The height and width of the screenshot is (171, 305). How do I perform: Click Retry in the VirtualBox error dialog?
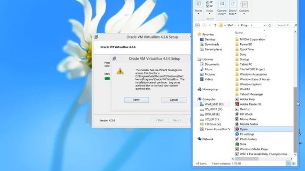pyautogui.click(x=136, y=100)
